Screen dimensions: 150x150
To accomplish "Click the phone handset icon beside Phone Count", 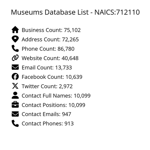I will pos(15,48).
